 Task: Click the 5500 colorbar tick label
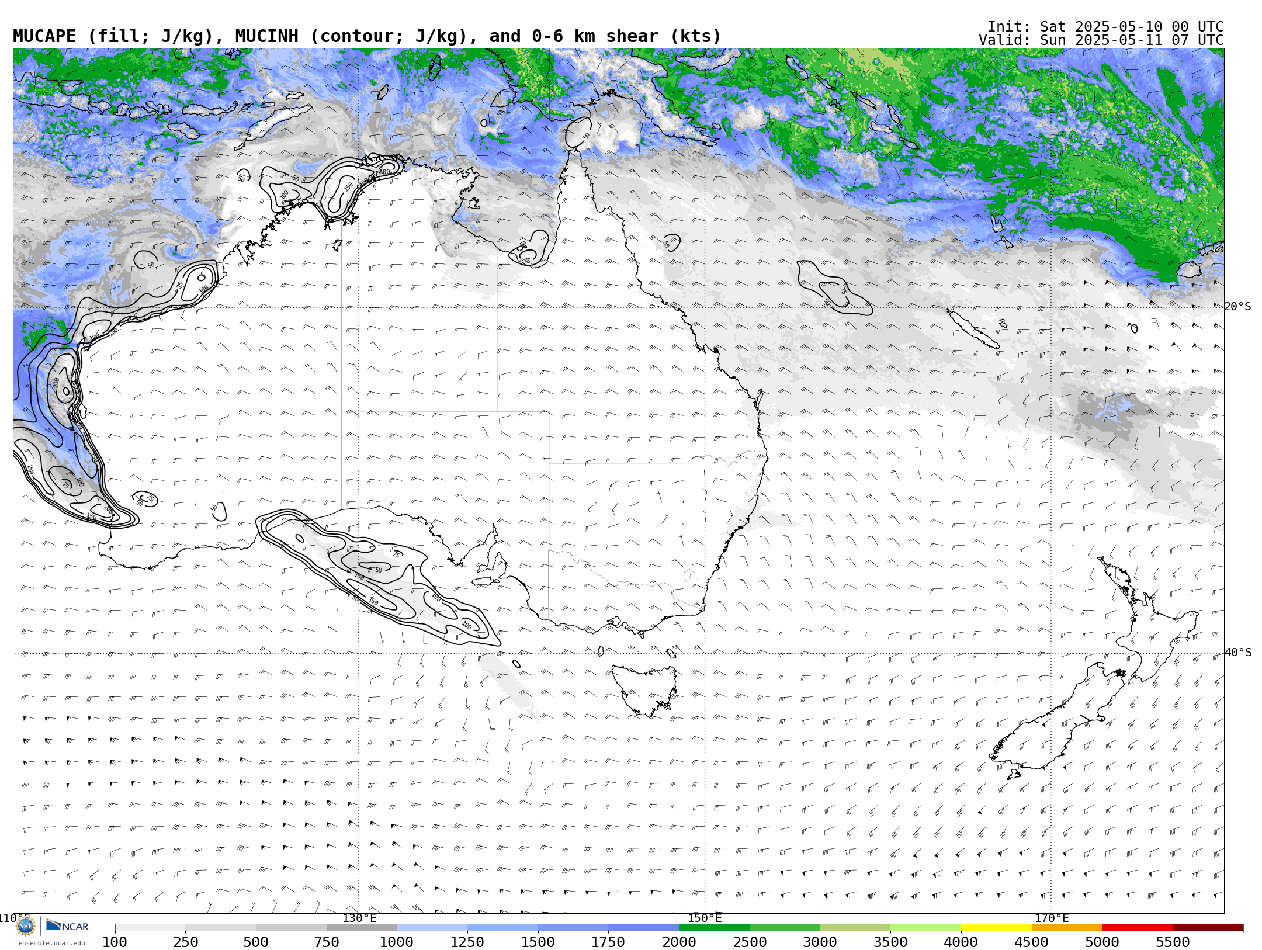point(1173,942)
